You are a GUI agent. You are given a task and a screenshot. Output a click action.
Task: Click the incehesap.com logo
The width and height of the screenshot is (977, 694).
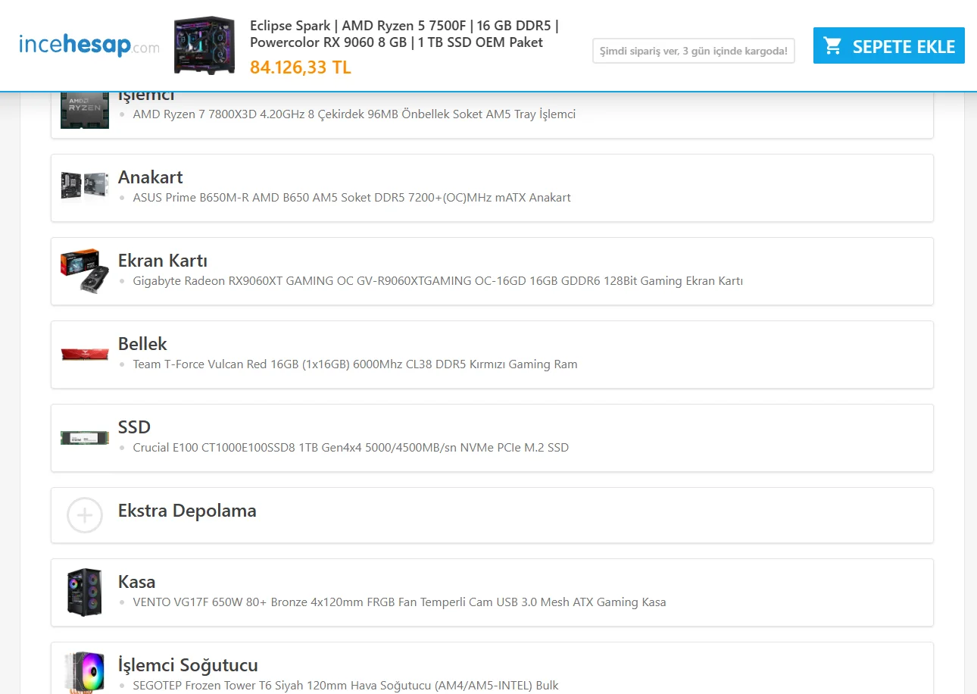[x=89, y=45]
